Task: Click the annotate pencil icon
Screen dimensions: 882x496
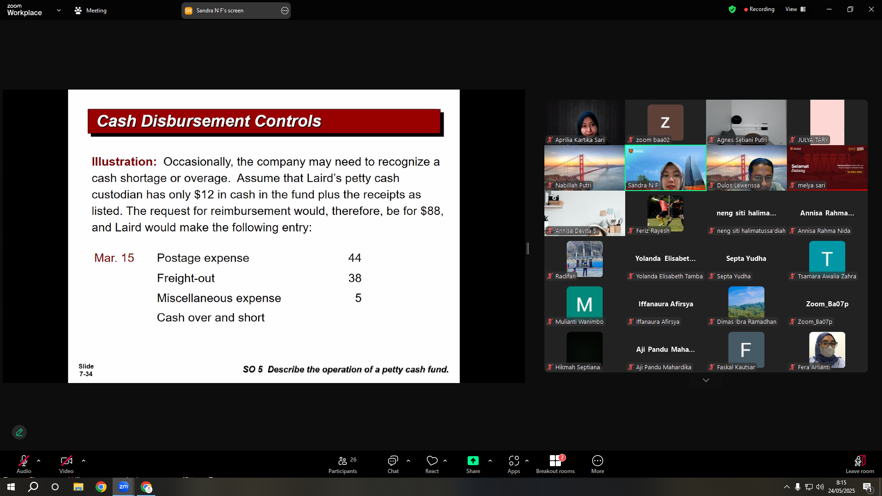Action: pos(19,432)
